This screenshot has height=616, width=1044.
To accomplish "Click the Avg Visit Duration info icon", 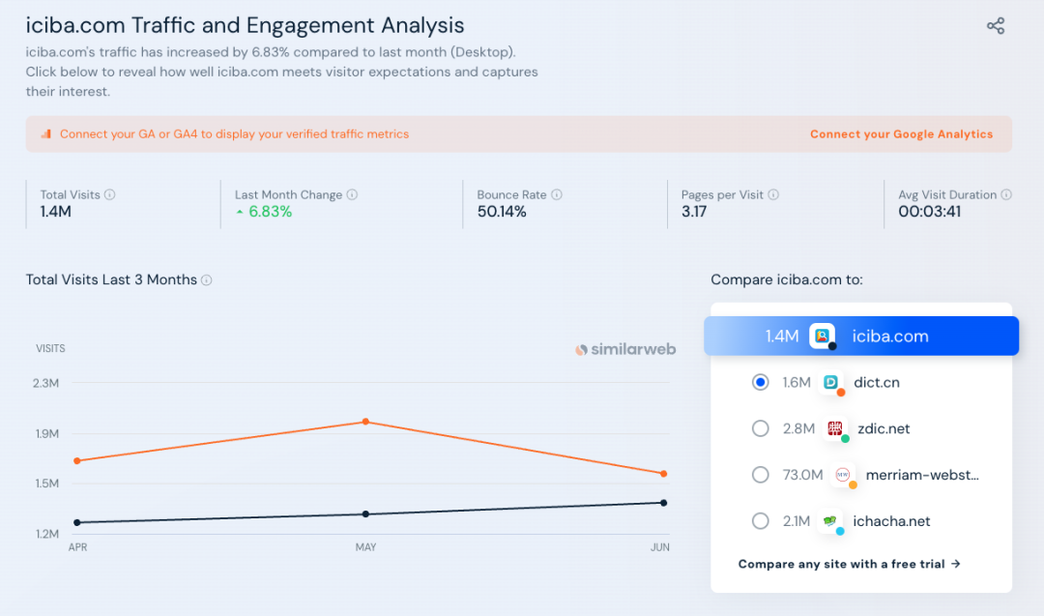I will (1006, 194).
